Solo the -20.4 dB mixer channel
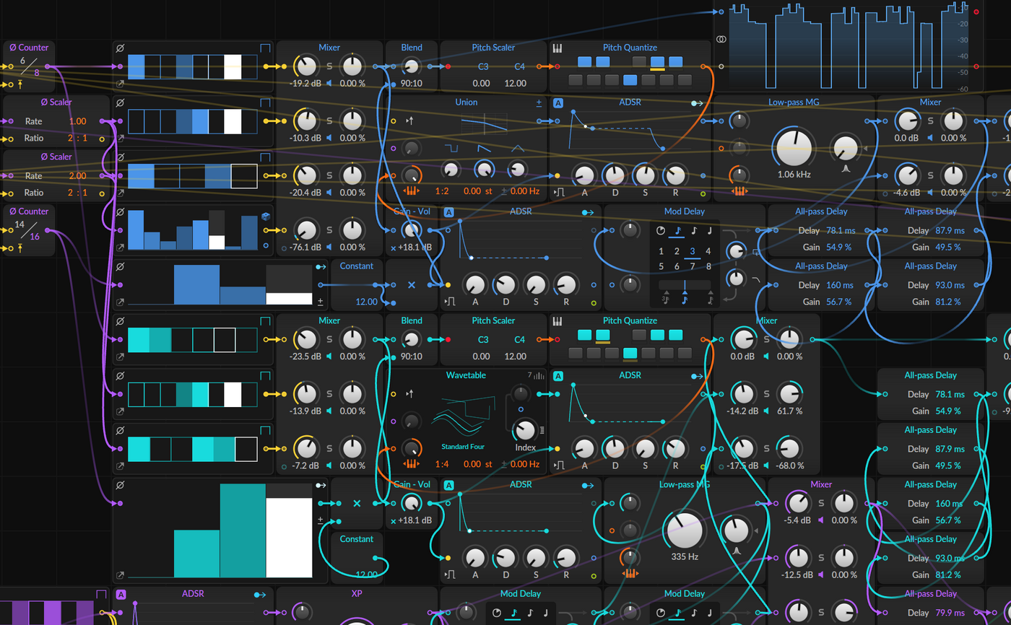1011x625 pixels. tap(329, 175)
